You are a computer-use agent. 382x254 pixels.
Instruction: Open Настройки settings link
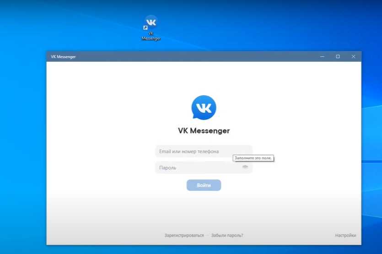(x=345, y=235)
